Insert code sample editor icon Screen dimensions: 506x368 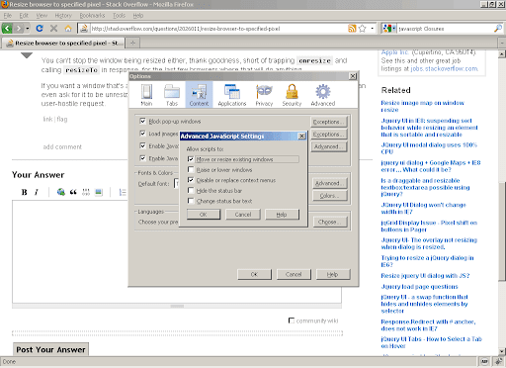click(x=86, y=192)
